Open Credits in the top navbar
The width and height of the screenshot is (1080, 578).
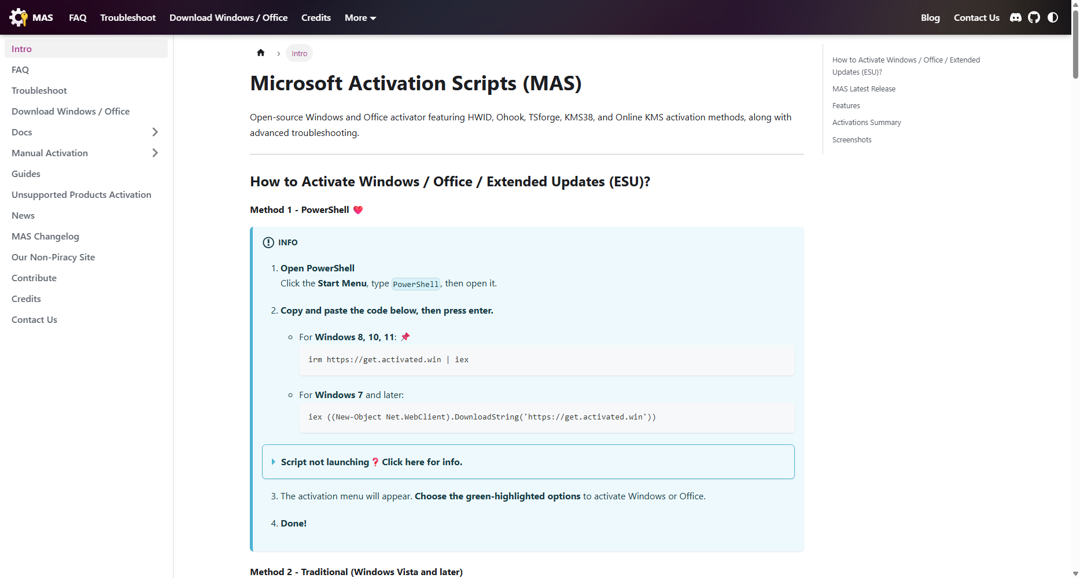[x=316, y=17]
